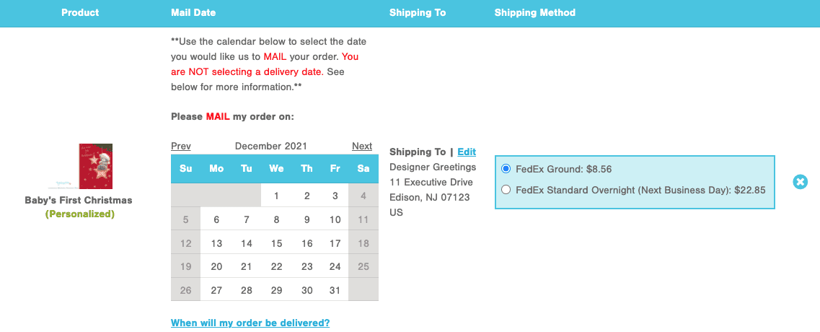
Task: Remove item with the circular X icon
Action: (x=800, y=182)
